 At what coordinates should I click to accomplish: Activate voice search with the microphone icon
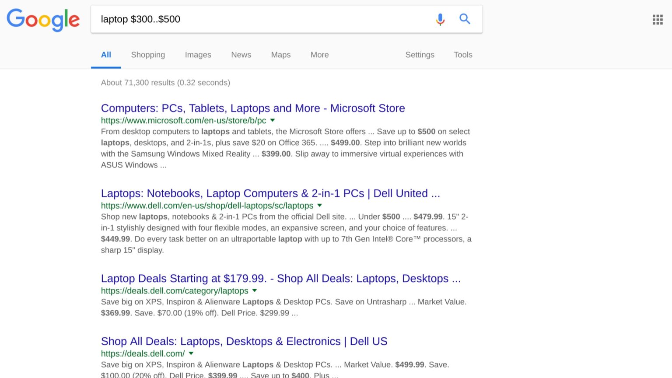[440, 19]
